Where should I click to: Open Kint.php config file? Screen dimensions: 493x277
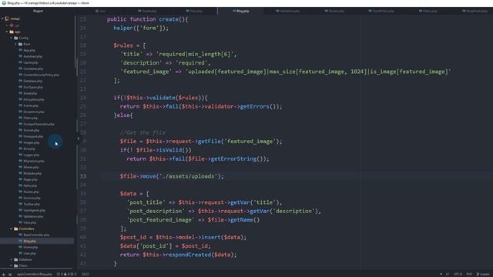pos(29,149)
